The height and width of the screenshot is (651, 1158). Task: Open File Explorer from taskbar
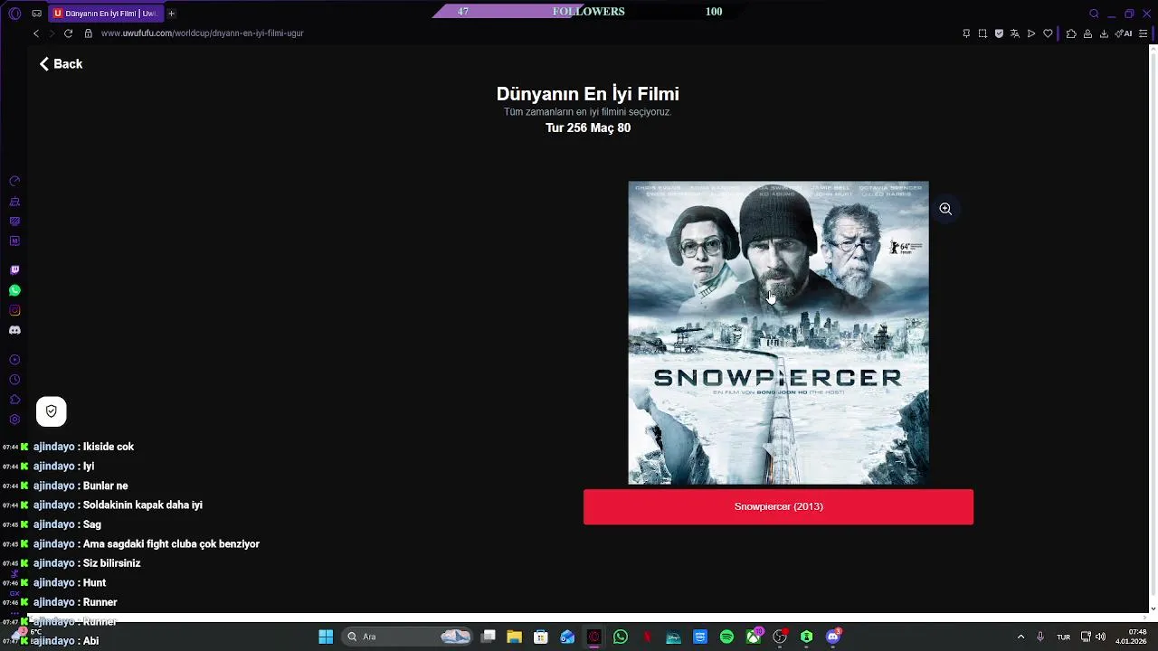tap(514, 637)
